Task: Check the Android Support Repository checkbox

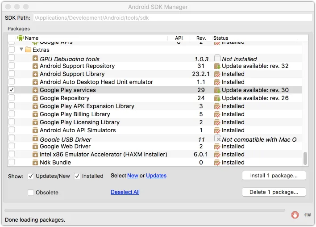Action: (x=12, y=66)
